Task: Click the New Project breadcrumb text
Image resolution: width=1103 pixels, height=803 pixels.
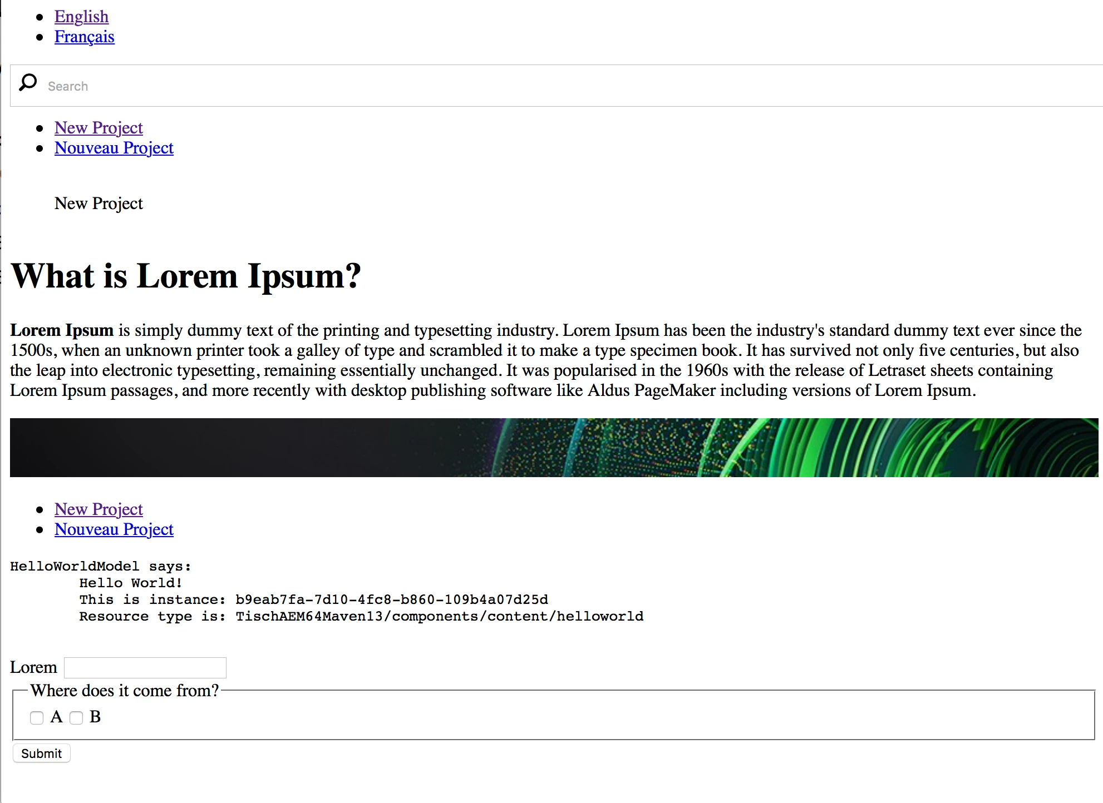Action: point(99,204)
